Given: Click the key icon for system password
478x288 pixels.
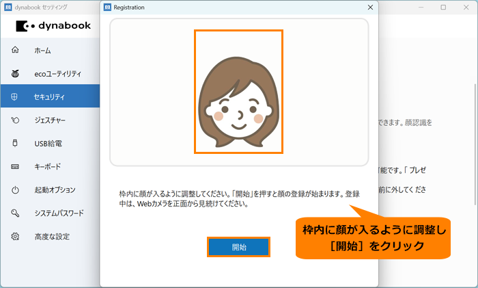Looking at the screenshot, I should (x=15, y=213).
